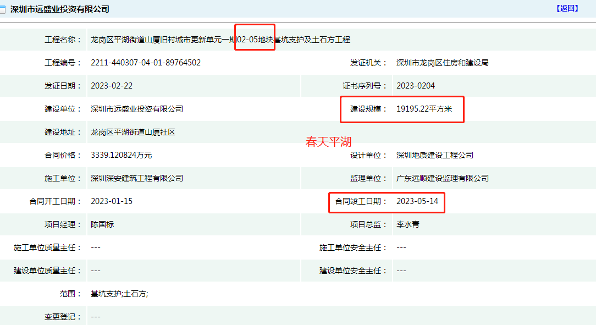Screen dimensions: 596x325
Task: Click the issuing authority 深圳市龙岗区住房和建设局
Action: (x=442, y=63)
